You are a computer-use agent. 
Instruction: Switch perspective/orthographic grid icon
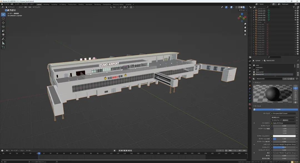coord(245,34)
